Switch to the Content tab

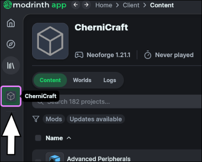(50, 80)
